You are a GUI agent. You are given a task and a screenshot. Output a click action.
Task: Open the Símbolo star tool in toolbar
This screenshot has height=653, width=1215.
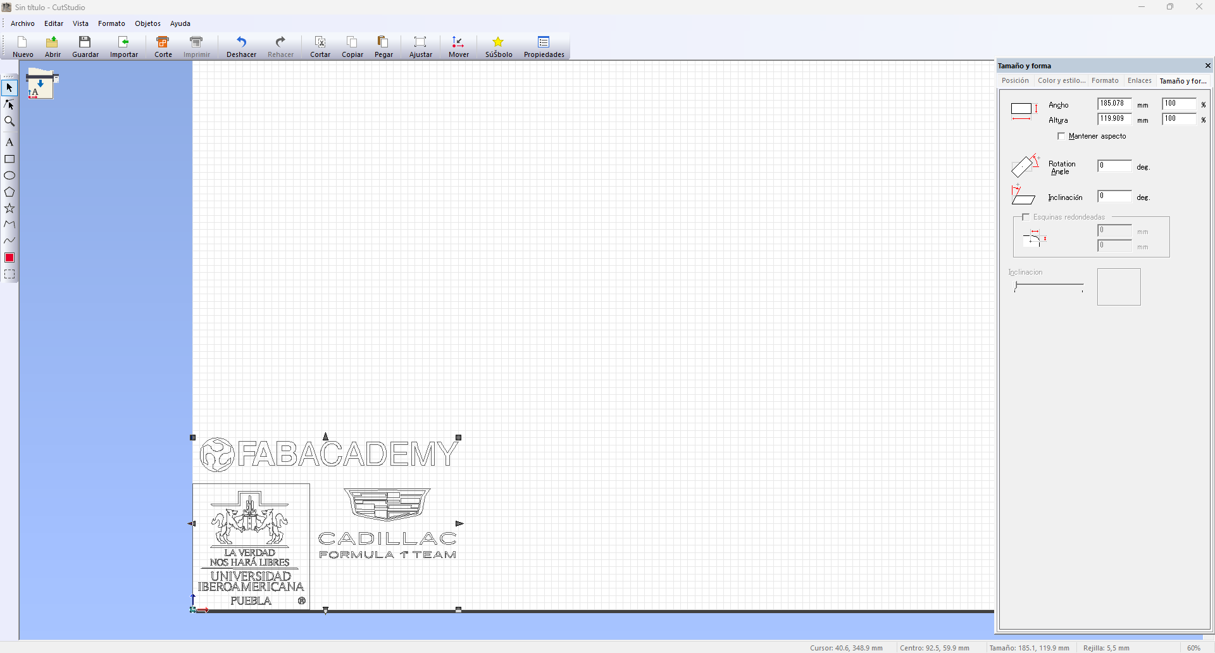(x=499, y=47)
